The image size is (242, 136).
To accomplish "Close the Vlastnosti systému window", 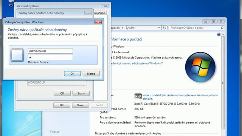I will pos(105,6).
